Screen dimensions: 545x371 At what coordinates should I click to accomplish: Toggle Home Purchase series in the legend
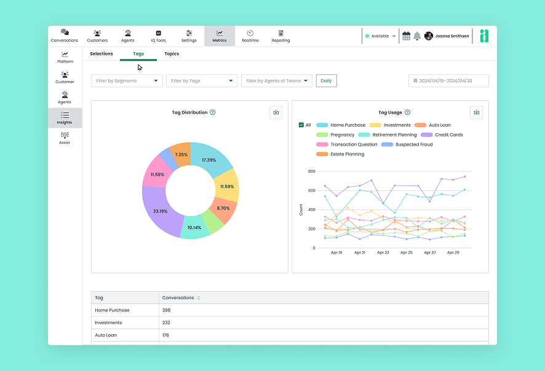(x=341, y=125)
